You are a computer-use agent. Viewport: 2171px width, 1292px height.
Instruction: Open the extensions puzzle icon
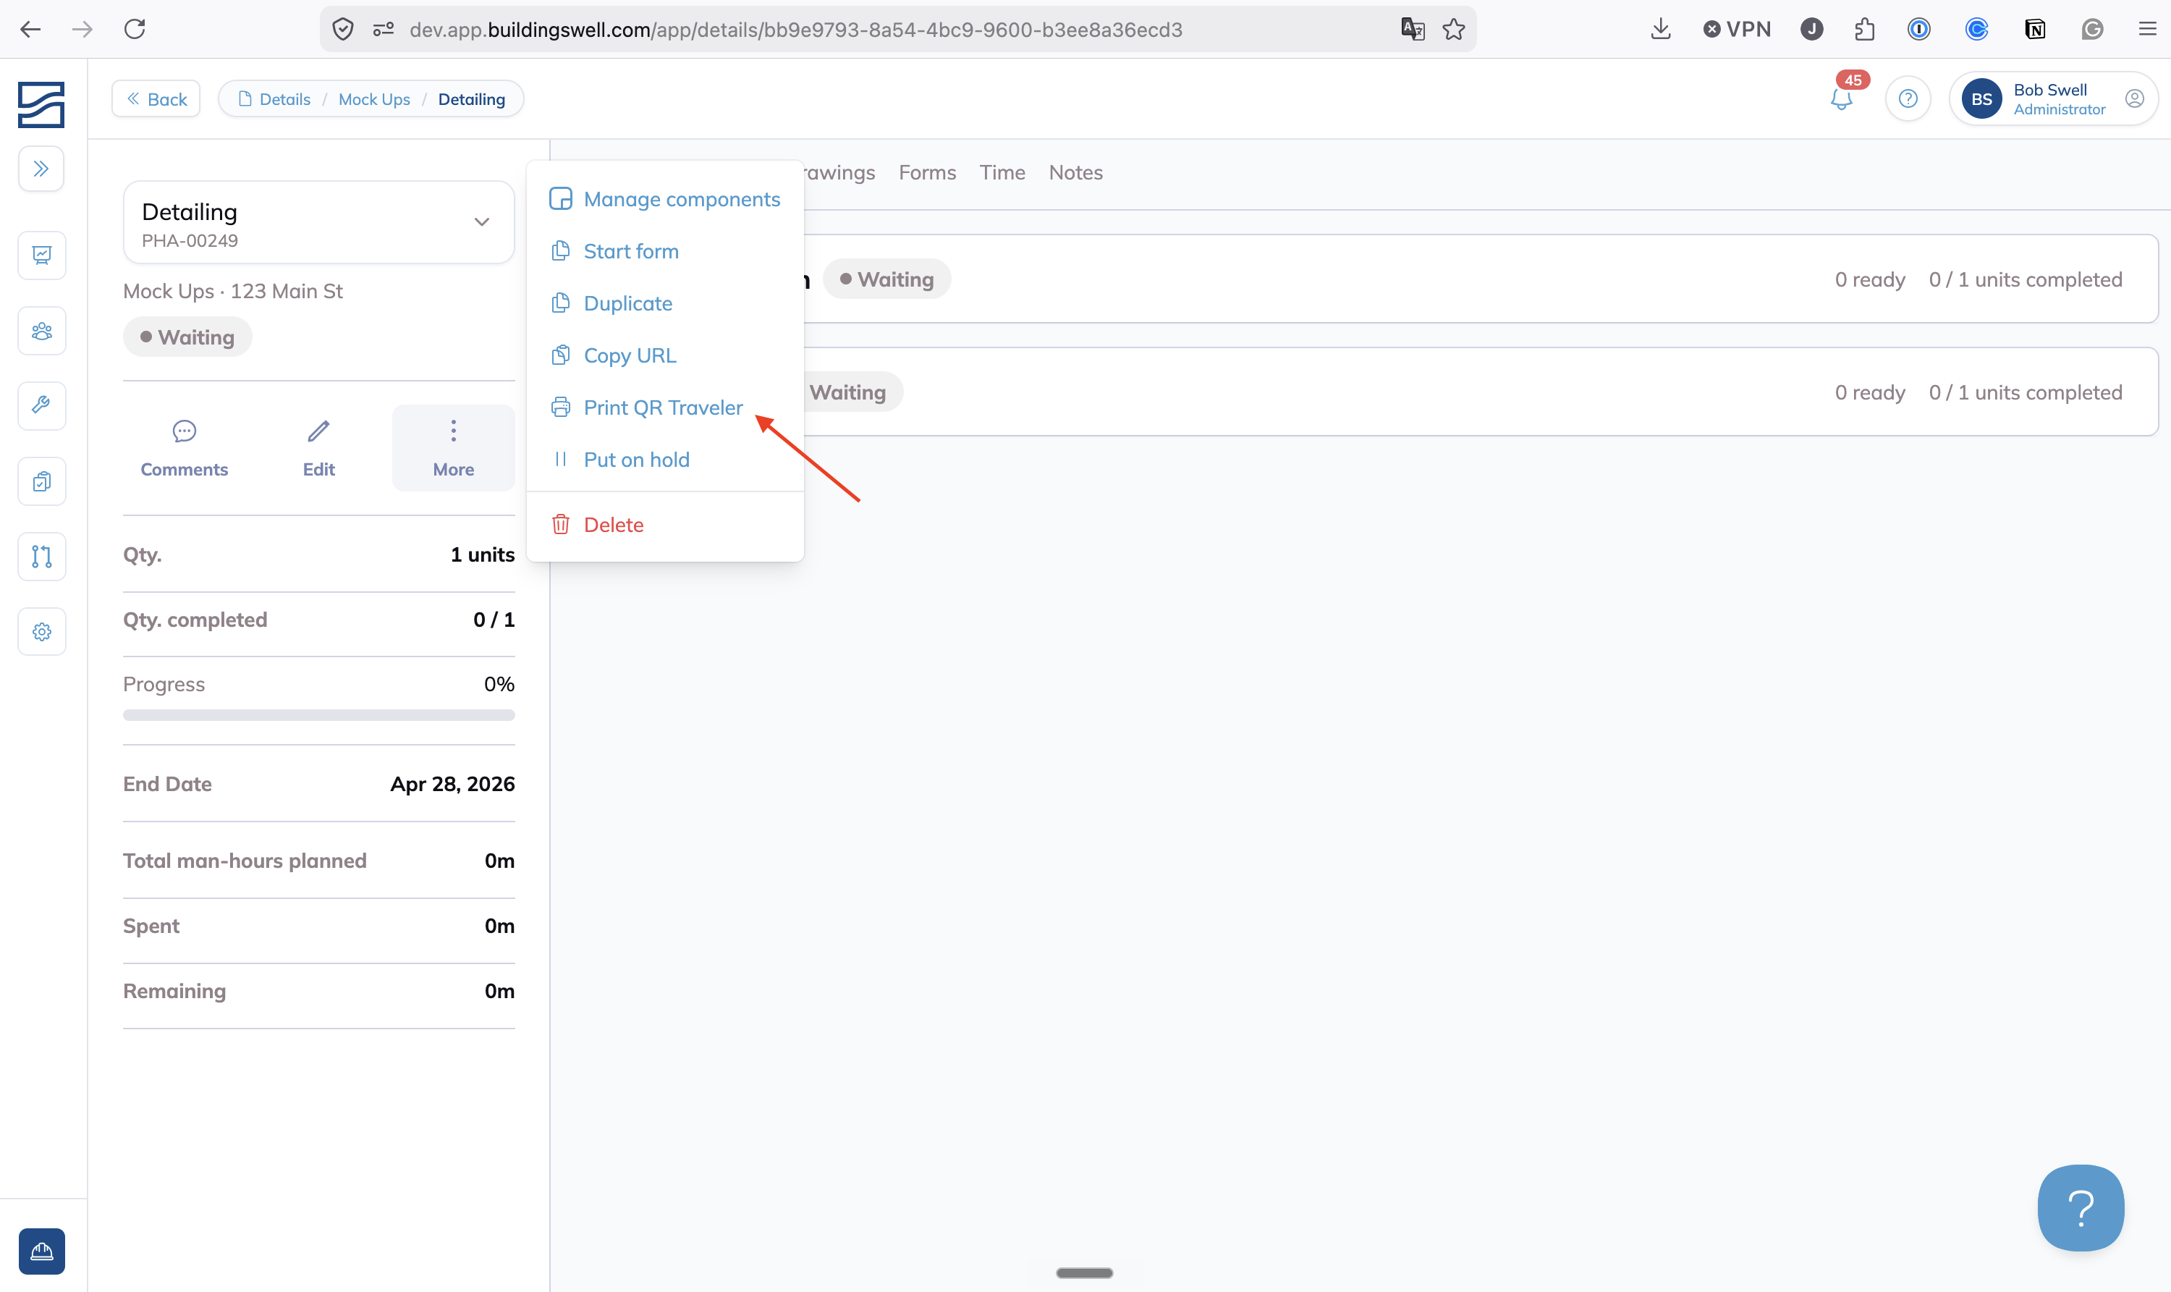pyautogui.click(x=1863, y=30)
